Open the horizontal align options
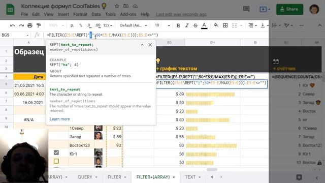 252,25
